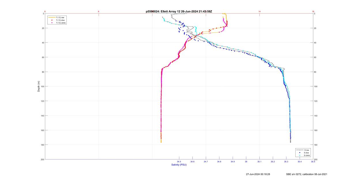Screen dimensions: 346x179
Task: Click the 35.5 salinity tick label
Action: pyautogui.click(x=313, y=161)
